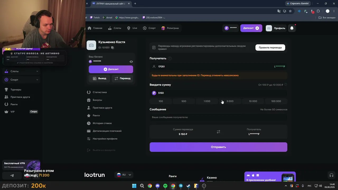Open Розыгрыш in the top navigation
Viewport: 338px width, 190px height.
point(170,28)
